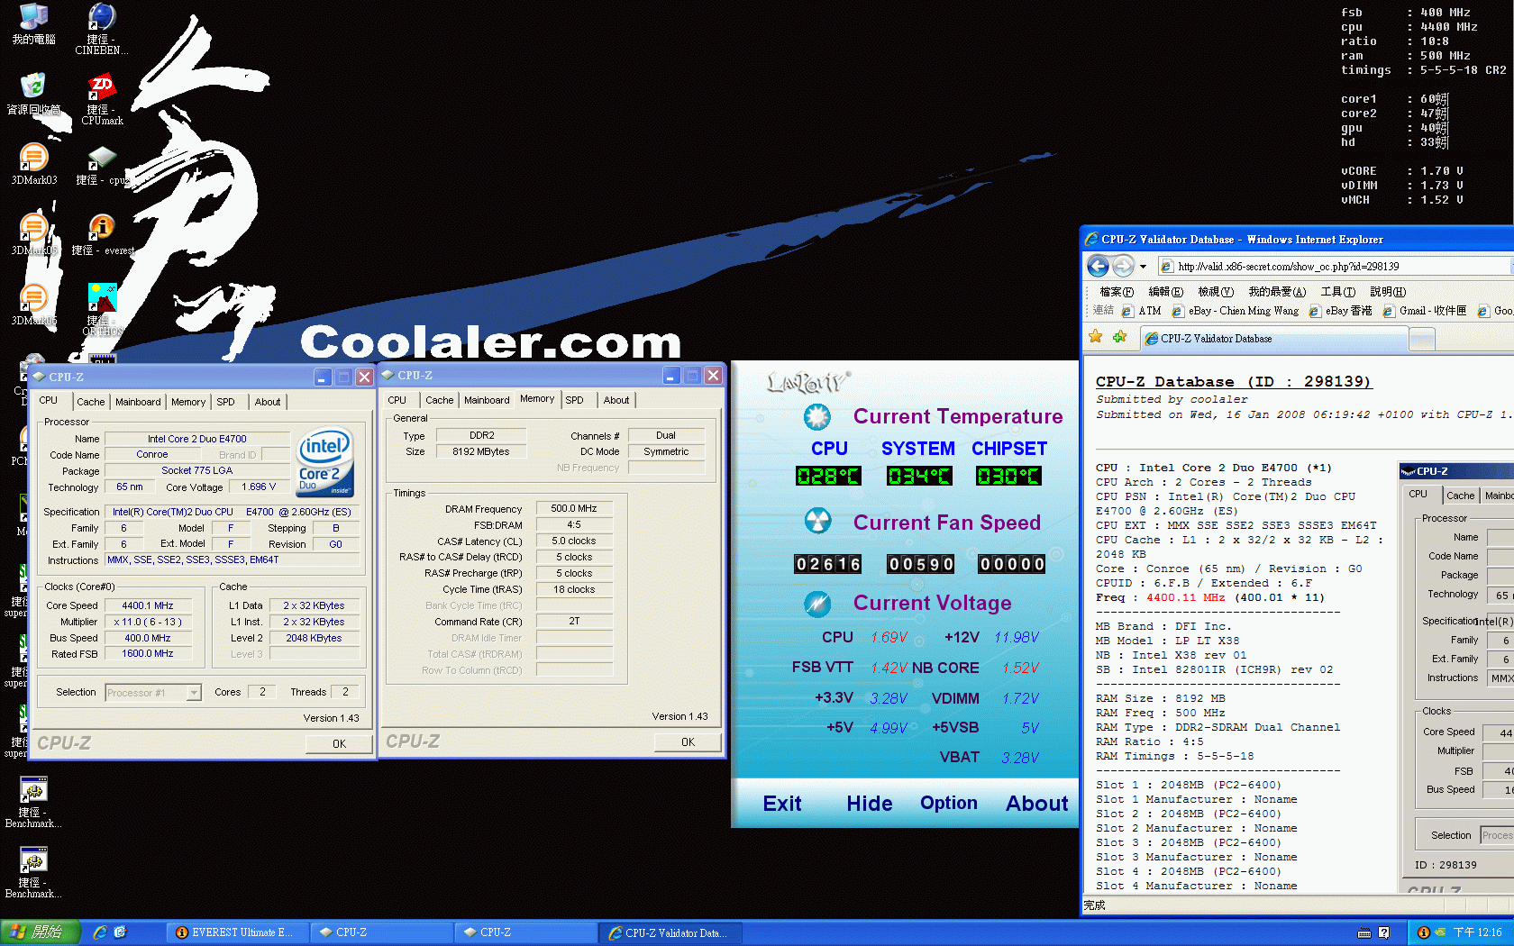Open the Processor #1 selection dropdown
1514x946 pixels.
[194, 692]
